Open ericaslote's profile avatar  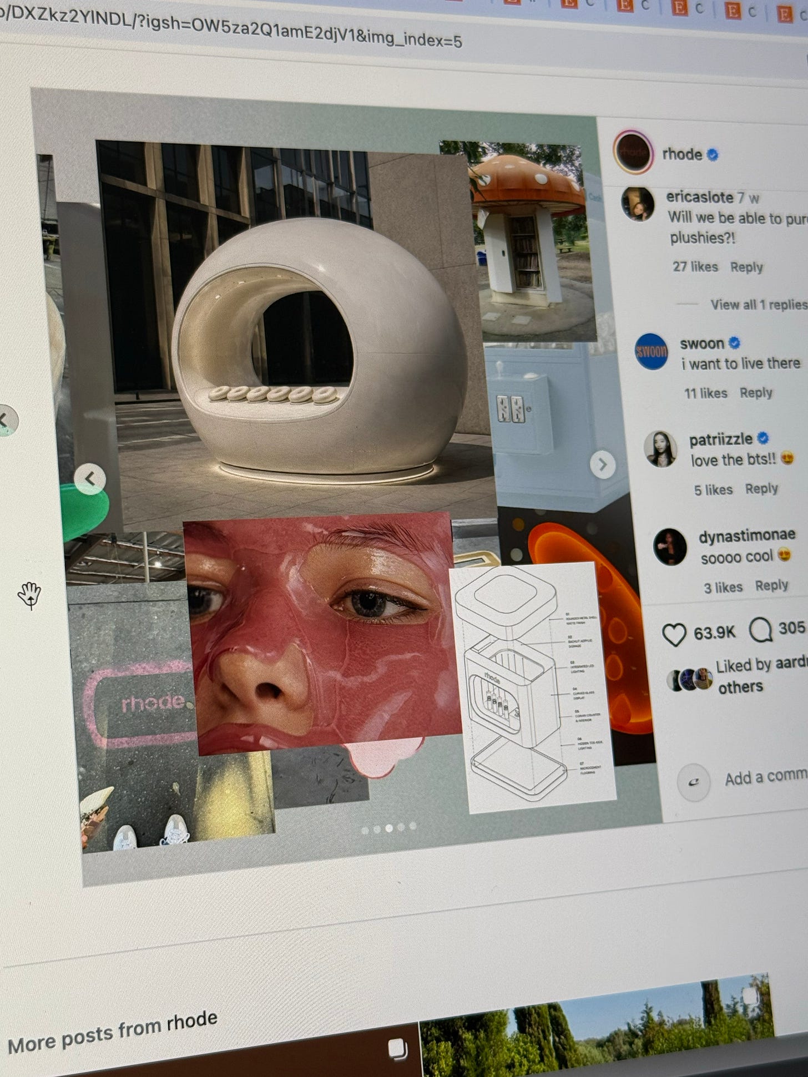[x=638, y=204]
